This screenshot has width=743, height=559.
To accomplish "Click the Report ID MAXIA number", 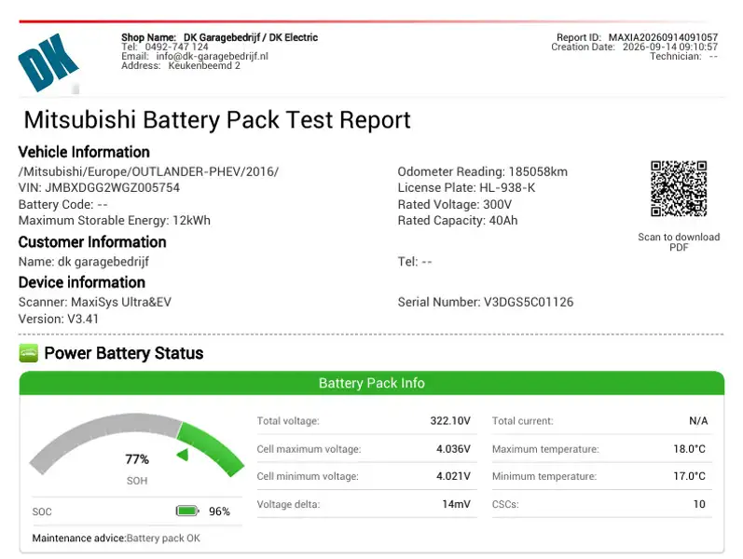I will pos(663,37).
